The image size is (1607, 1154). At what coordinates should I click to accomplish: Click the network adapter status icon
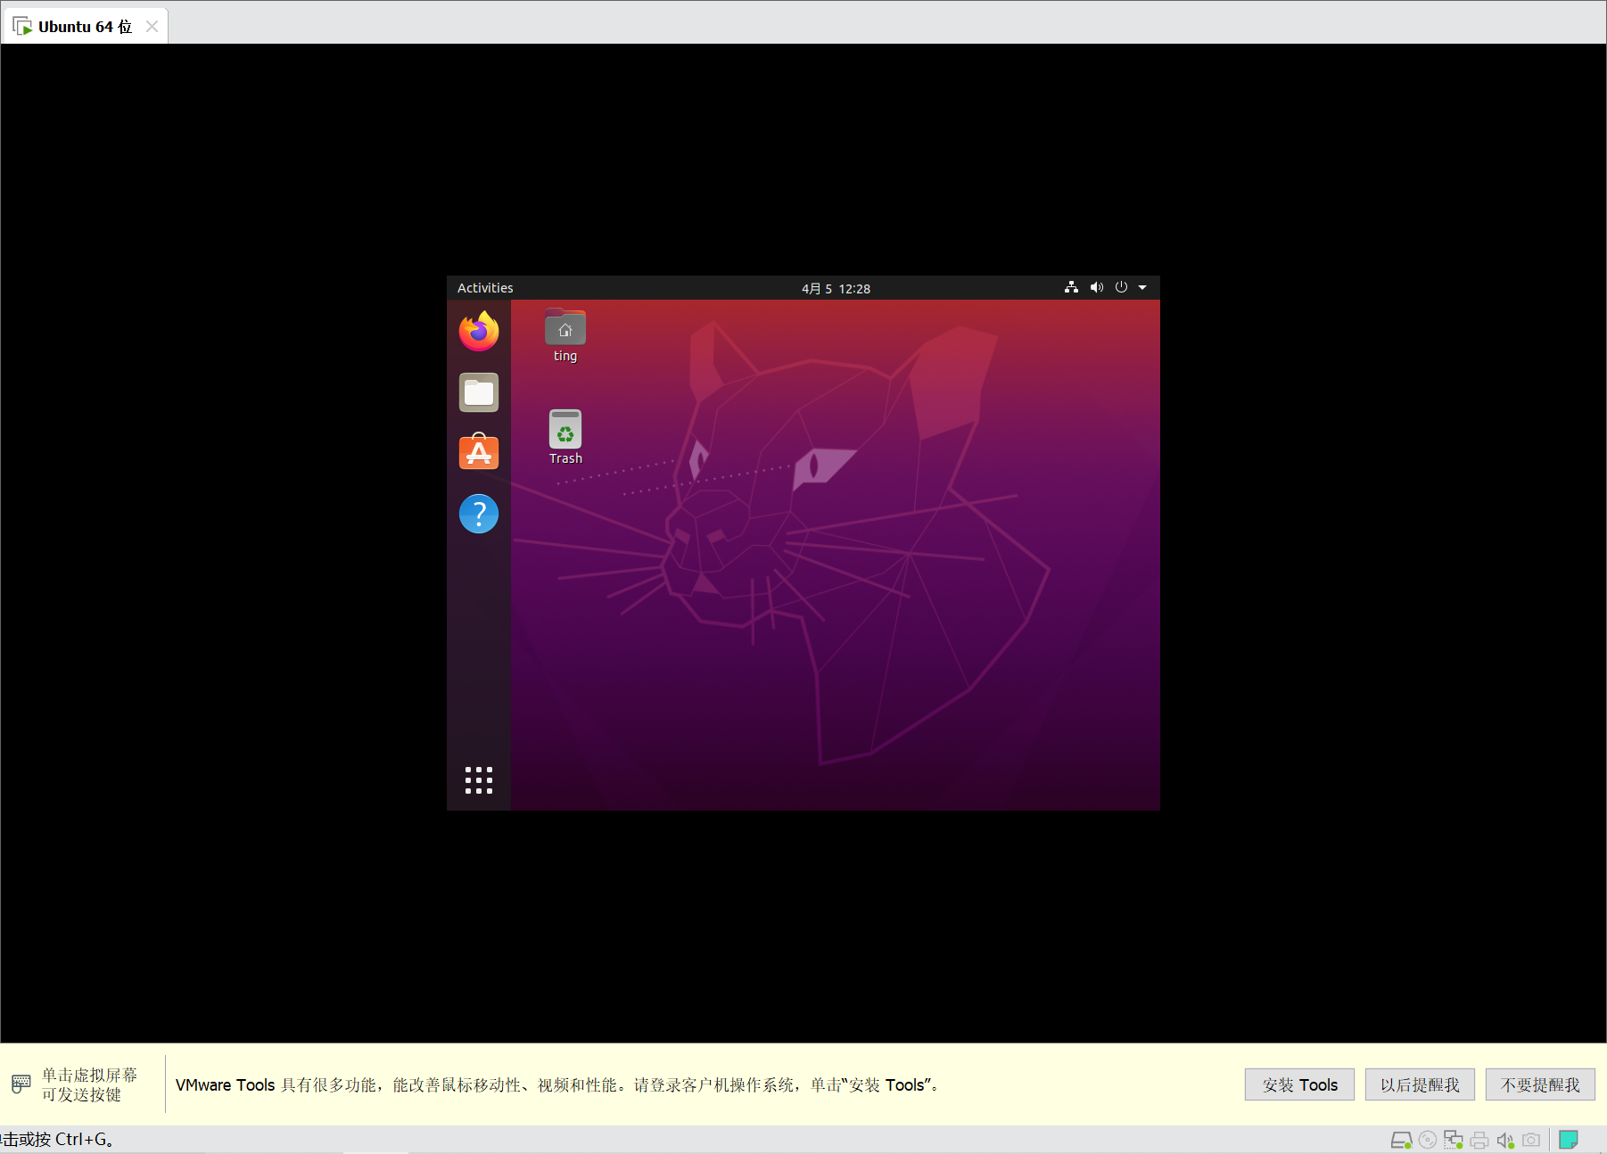tap(1454, 1140)
